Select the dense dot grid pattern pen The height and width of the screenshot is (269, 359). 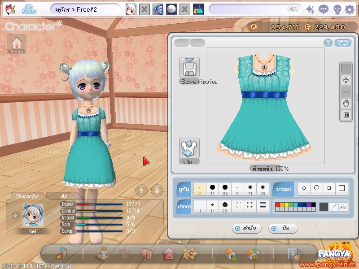250,207
